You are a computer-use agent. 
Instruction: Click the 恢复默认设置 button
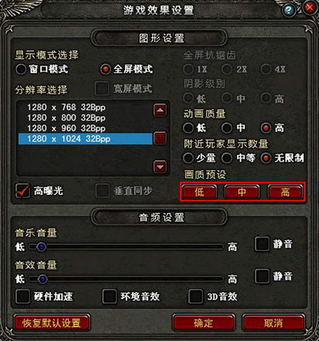(52, 323)
